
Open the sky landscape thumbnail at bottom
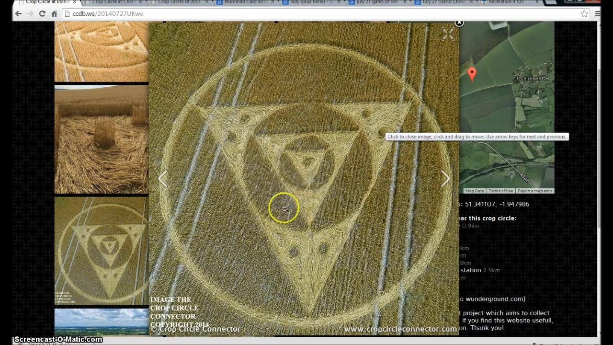[102, 322]
